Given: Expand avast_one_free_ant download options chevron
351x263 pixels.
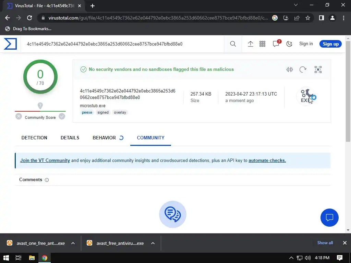Looking at the screenshot, I should tap(73, 243).
